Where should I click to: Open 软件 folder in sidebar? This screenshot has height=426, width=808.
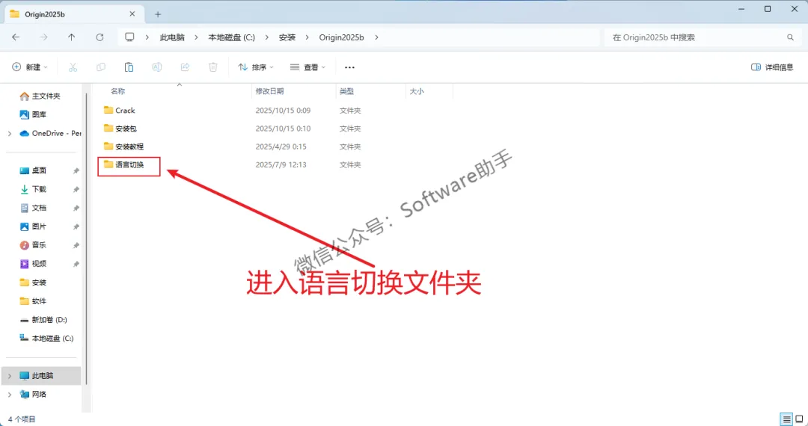click(34, 301)
